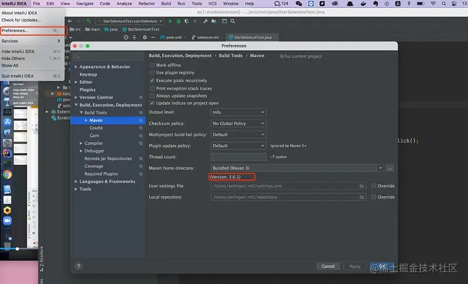Open Remote Jar Repositories settings
Image resolution: width=468 pixels, height=284 pixels.
pos(108,159)
